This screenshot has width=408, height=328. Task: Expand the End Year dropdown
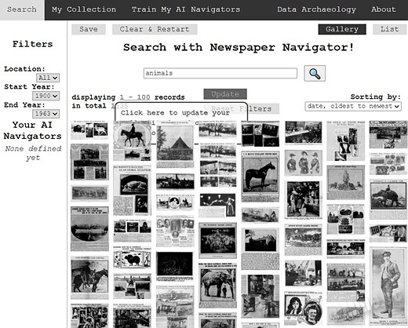(46, 114)
